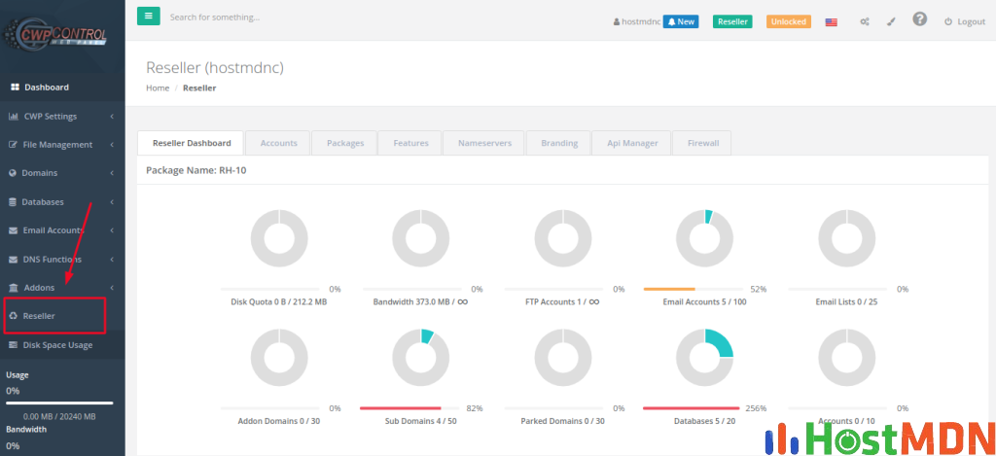This screenshot has height=456, width=996.
Task: Click the Logout link
Action: click(x=964, y=21)
